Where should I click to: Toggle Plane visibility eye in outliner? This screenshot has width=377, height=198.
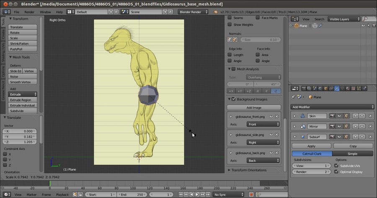tap(363, 25)
